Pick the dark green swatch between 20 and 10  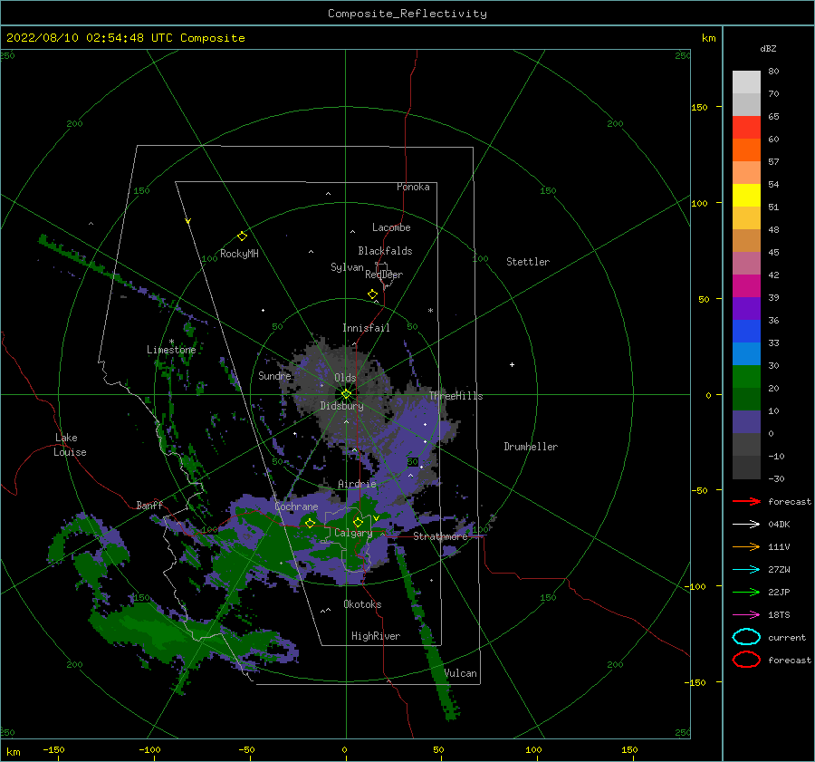tap(746, 400)
